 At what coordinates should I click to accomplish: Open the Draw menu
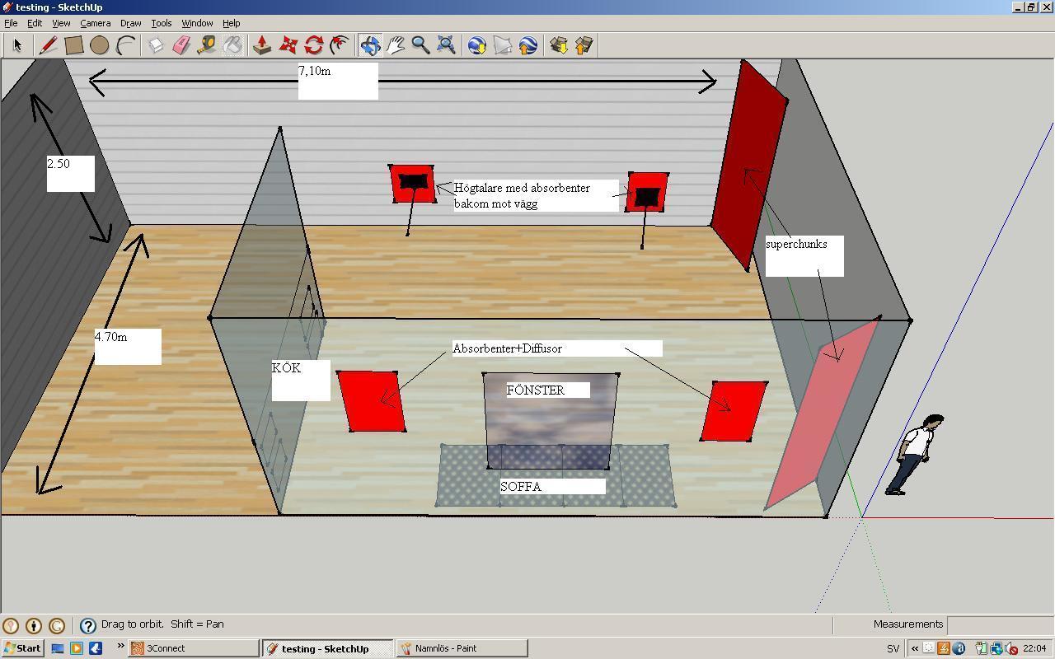(x=130, y=23)
